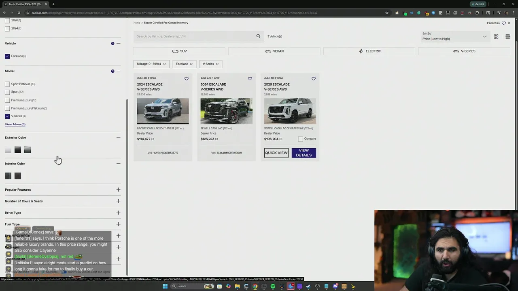Select the SEDAN body type tab
Image resolution: width=518 pixels, height=291 pixels.
click(x=274, y=51)
